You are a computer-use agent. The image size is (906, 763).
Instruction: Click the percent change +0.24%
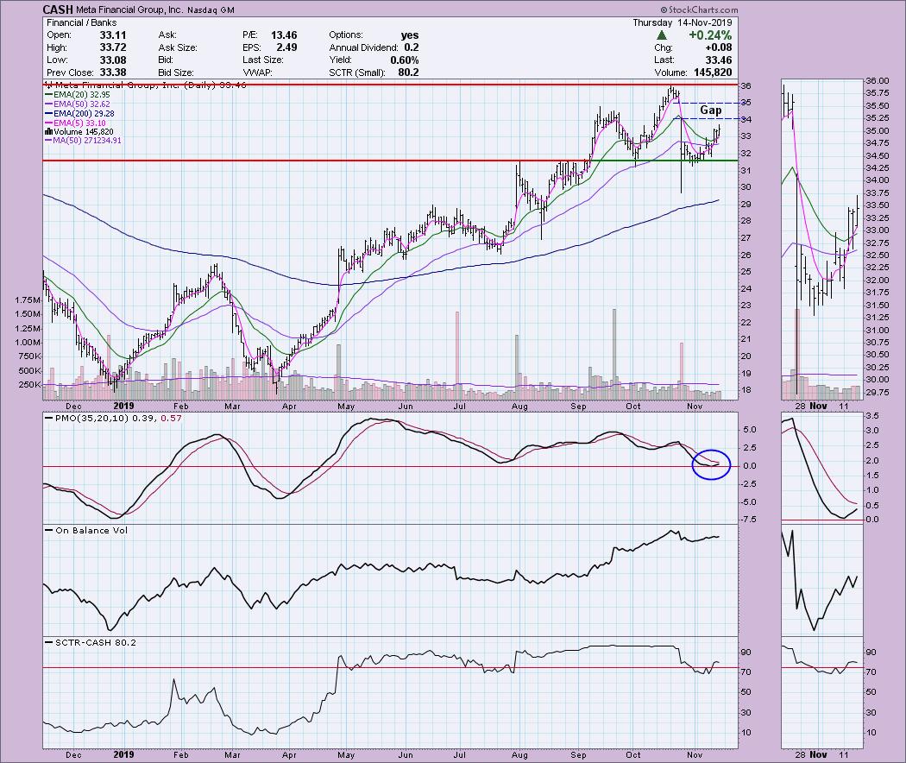coord(709,35)
